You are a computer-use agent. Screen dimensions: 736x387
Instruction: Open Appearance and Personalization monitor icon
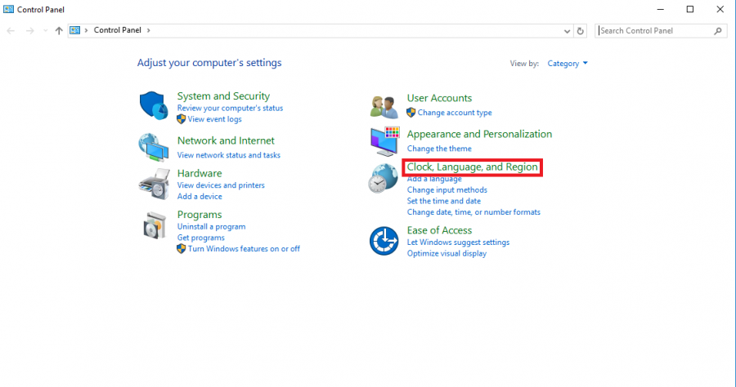pyautogui.click(x=384, y=141)
